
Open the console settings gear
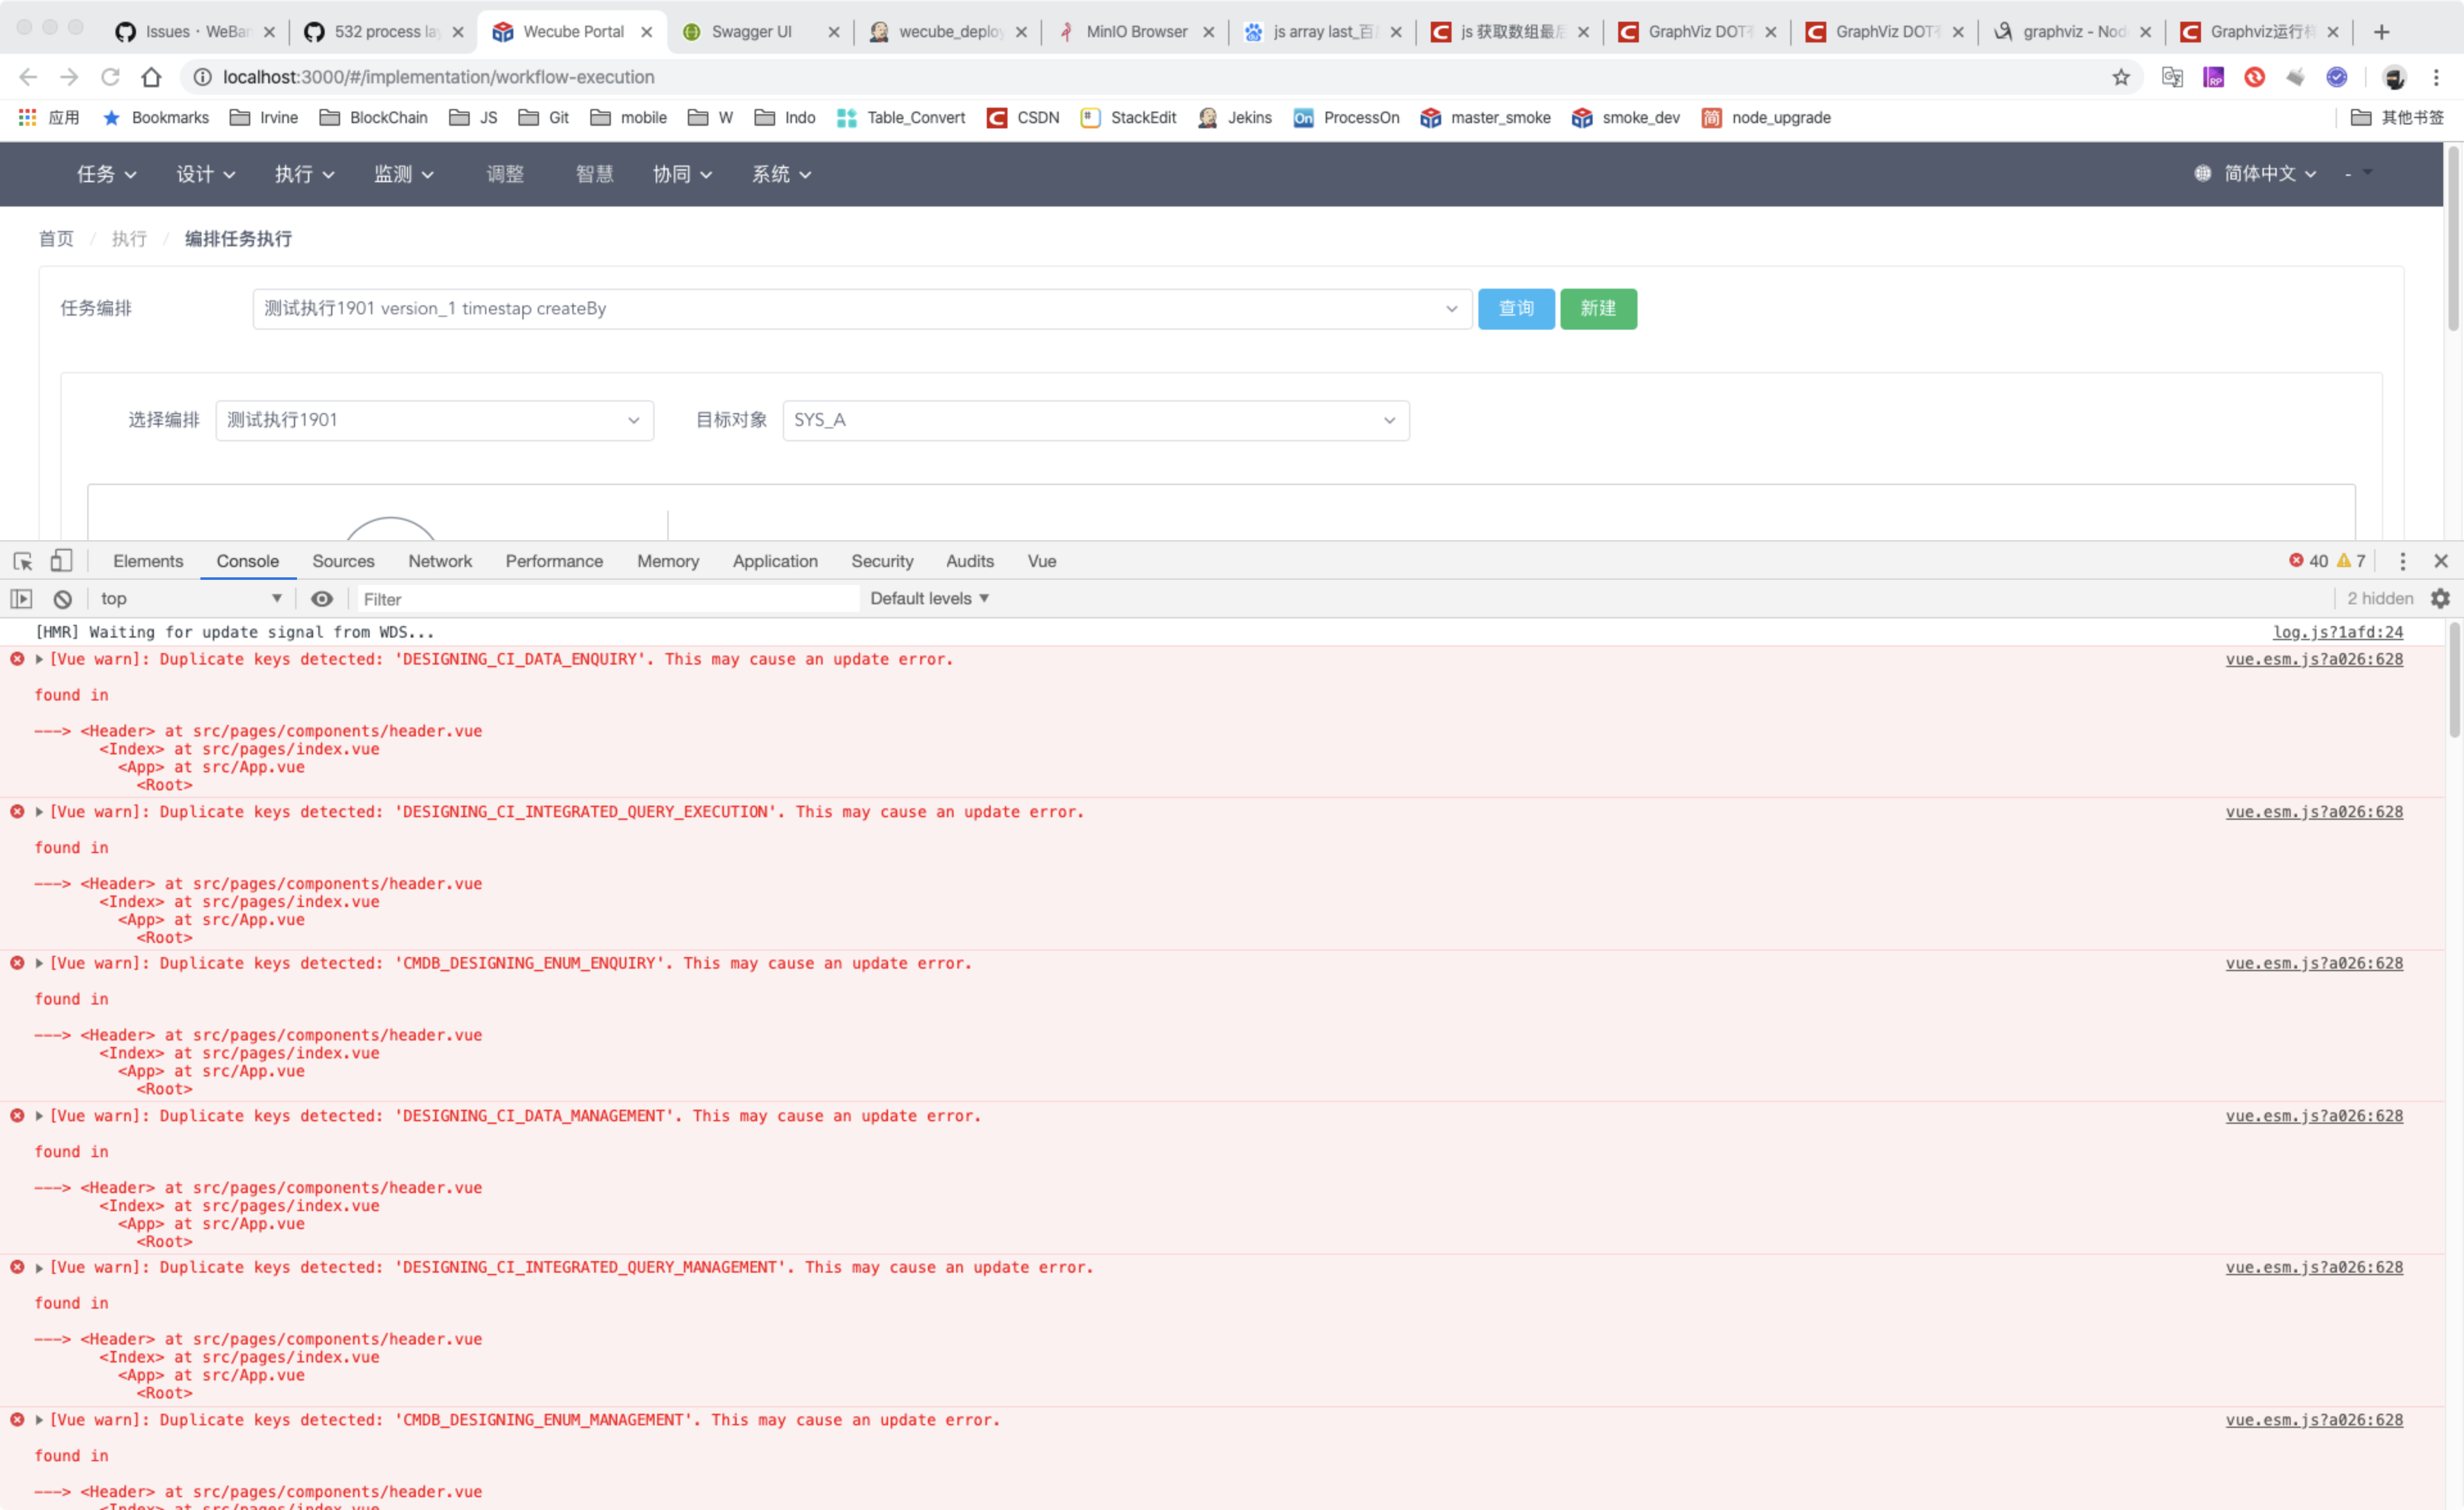(2440, 598)
